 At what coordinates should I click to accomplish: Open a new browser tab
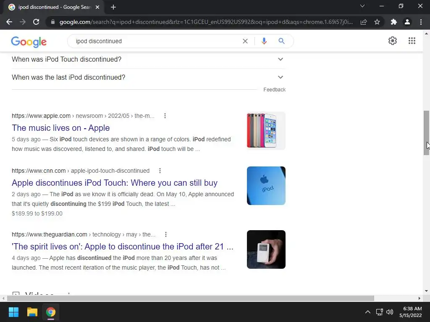(113, 7)
